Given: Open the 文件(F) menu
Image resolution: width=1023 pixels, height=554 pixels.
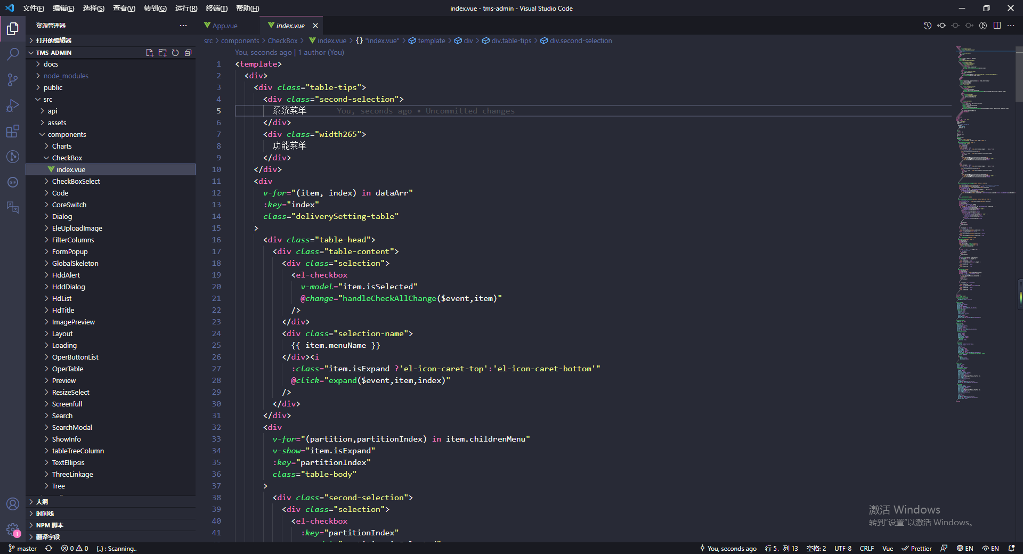Looking at the screenshot, I should 33,8.
